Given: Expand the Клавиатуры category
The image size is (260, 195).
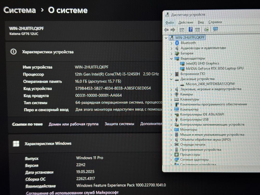Looking at the screenshot, I should (x=171, y=100).
